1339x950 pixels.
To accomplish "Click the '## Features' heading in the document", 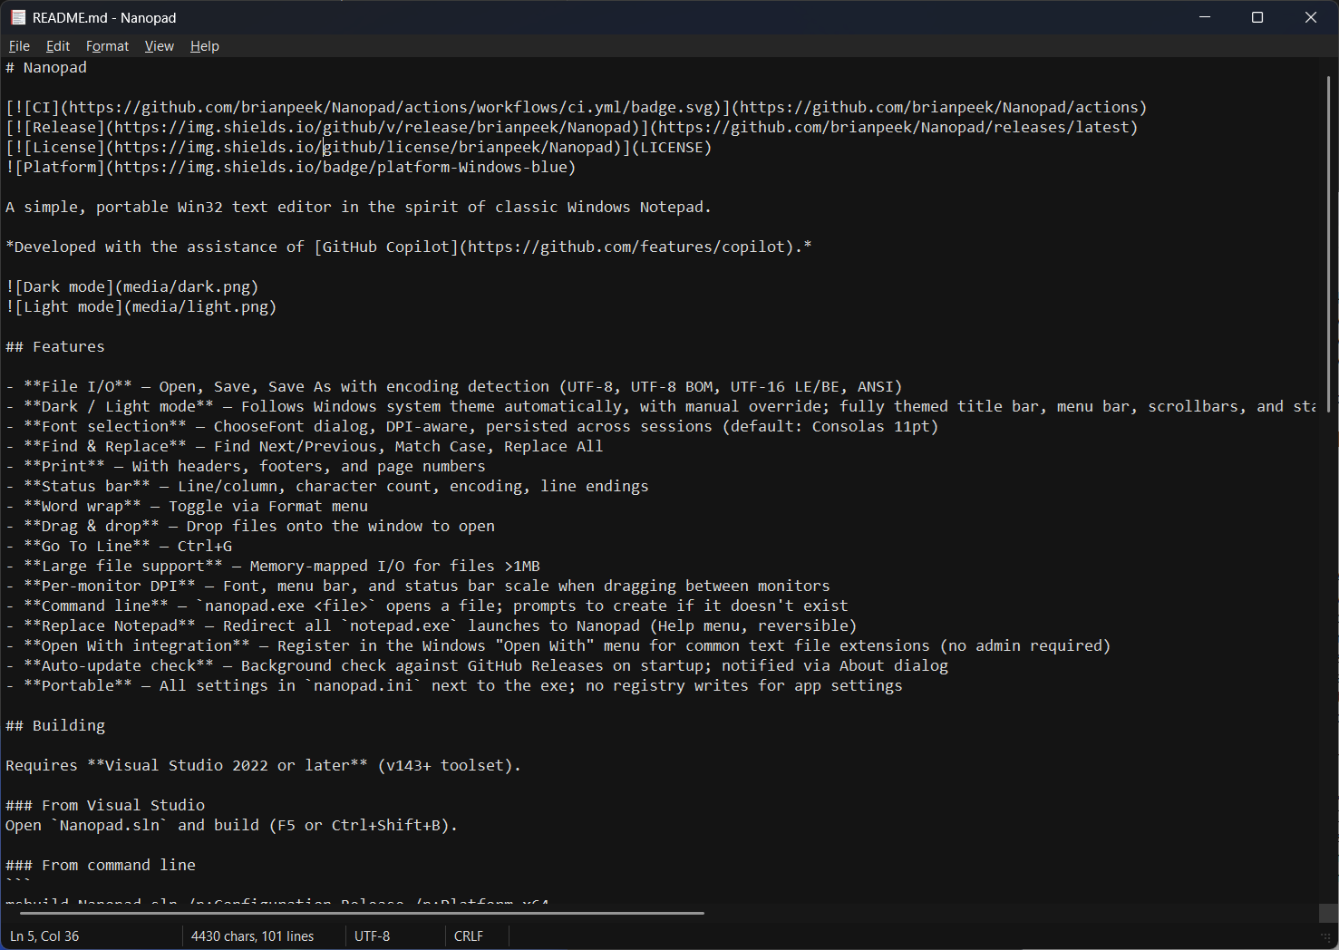I will (54, 345).
